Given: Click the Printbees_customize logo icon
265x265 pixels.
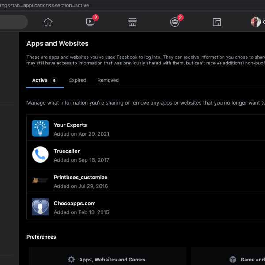Looking at the screenshot, I should point(40,181).
